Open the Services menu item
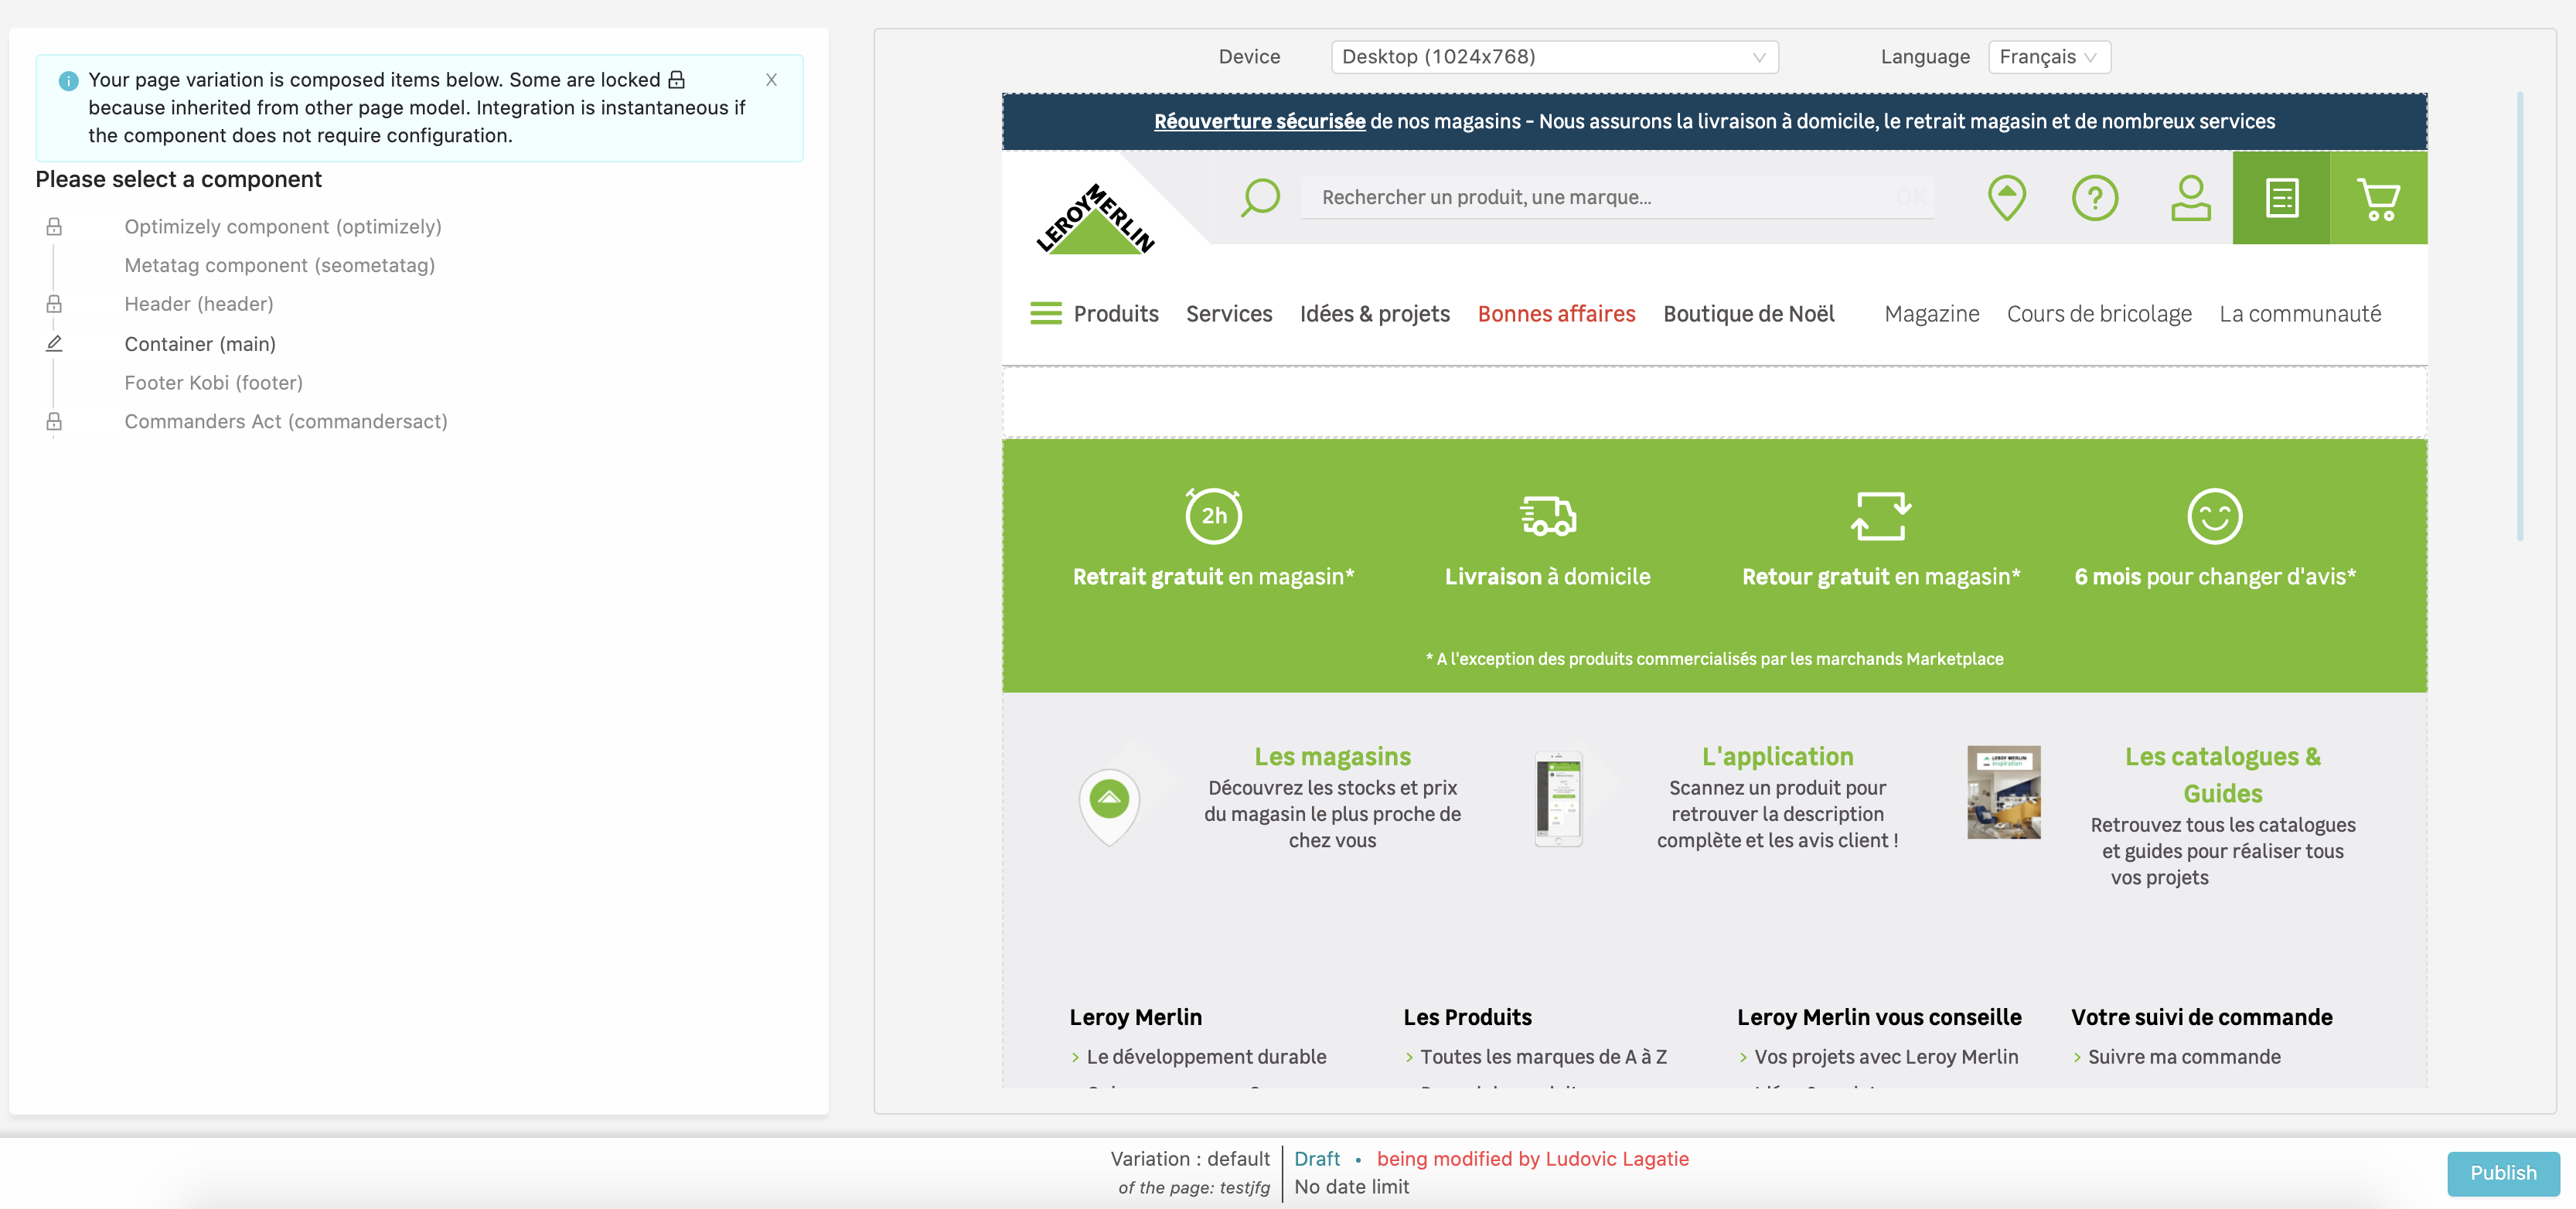The image size is (2576, 1209). [1229, 314]
